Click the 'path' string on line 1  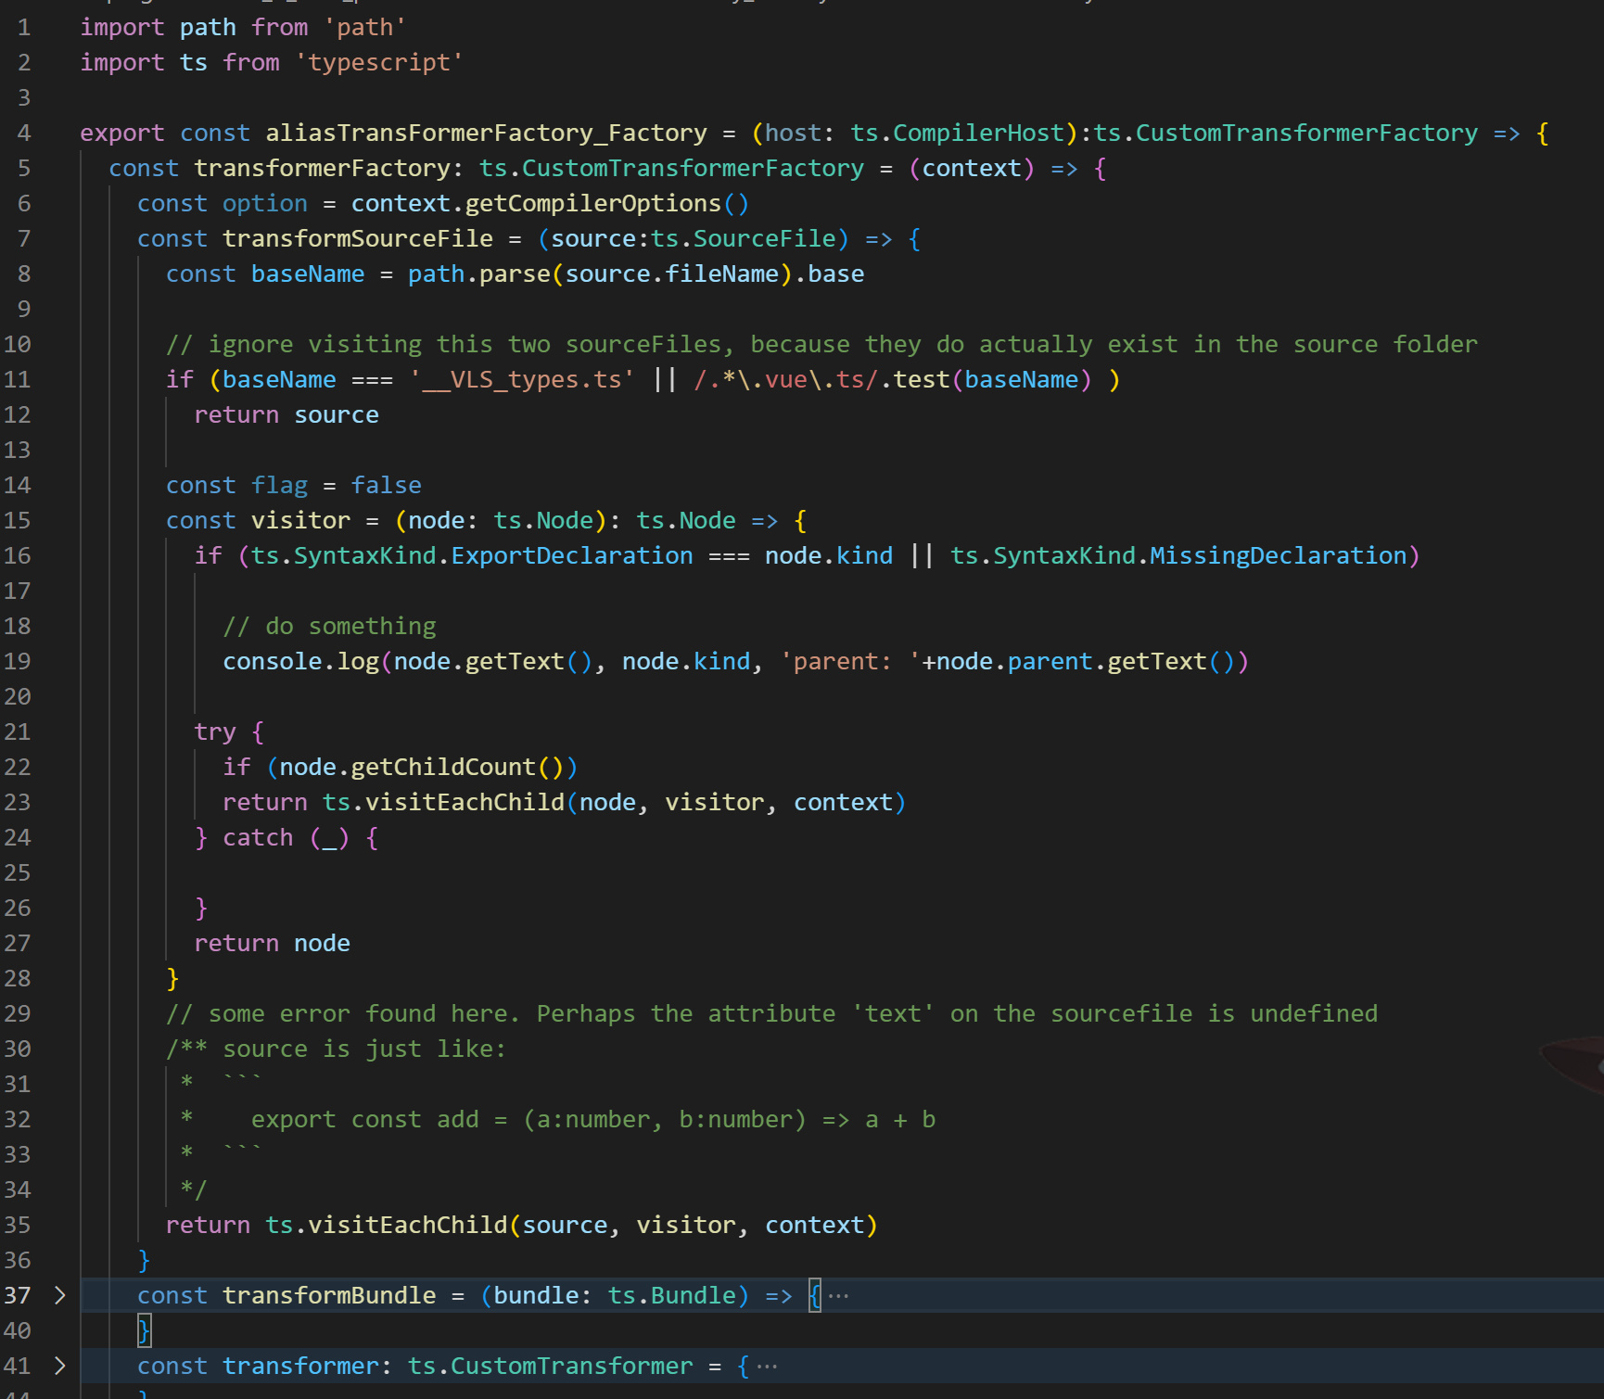[x=364, y=27]
